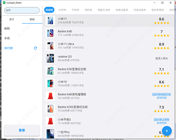Click red cloth image for Redmi K40游戏增强版
Screen dimensions: 176x140
50,96
